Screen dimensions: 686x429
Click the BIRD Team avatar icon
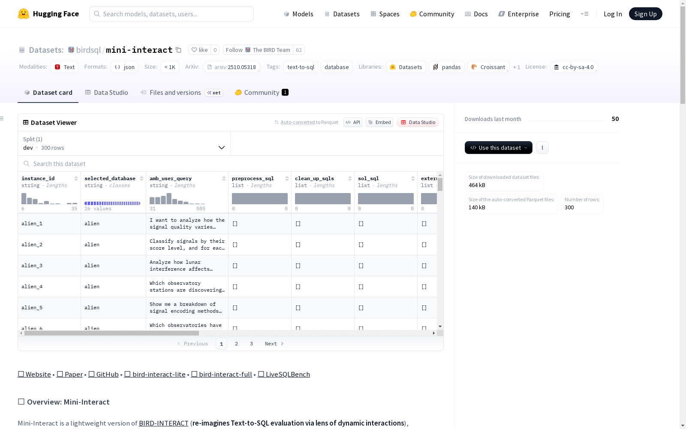(248, 50)
